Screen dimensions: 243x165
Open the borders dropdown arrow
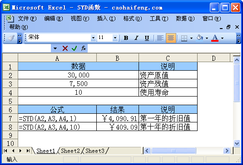click(191, 38)
